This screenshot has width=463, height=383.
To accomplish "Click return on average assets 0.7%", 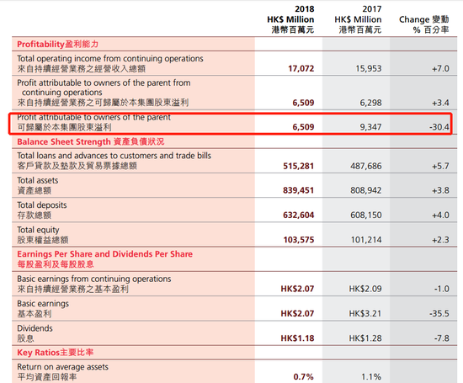I will pos(304,377).
